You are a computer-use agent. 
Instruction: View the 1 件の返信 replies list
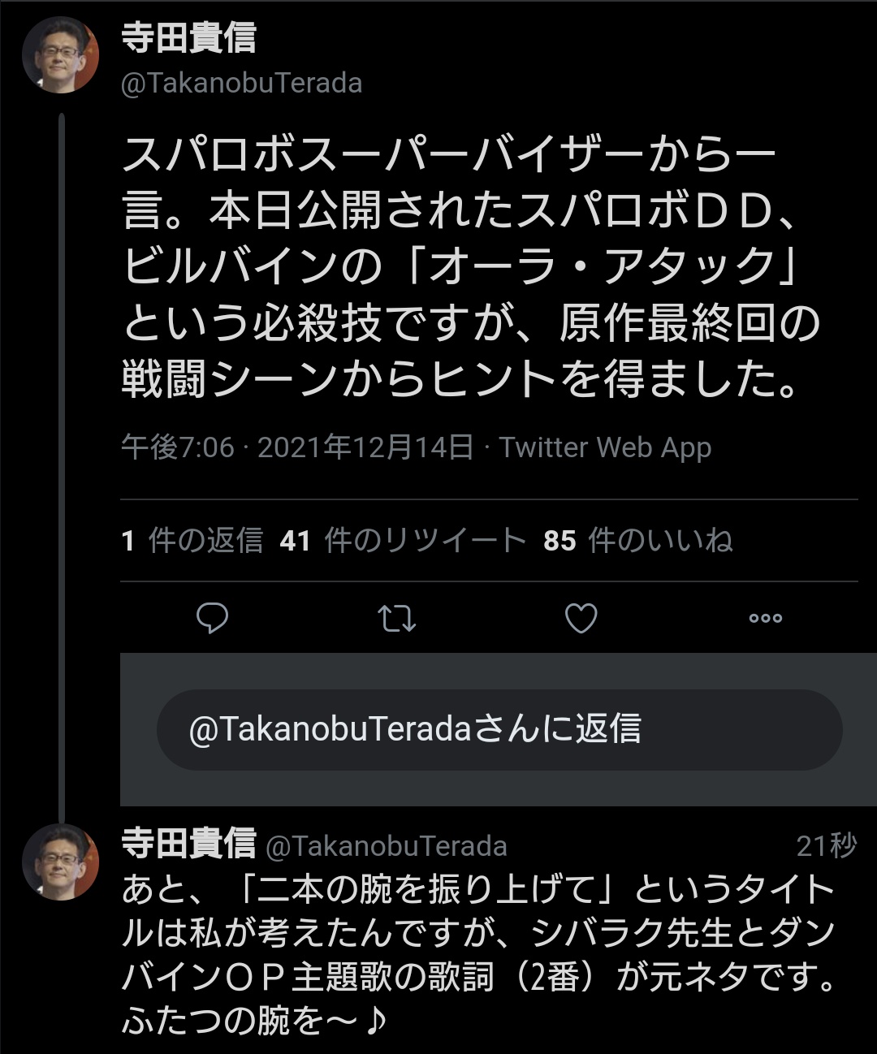[192, 541]
